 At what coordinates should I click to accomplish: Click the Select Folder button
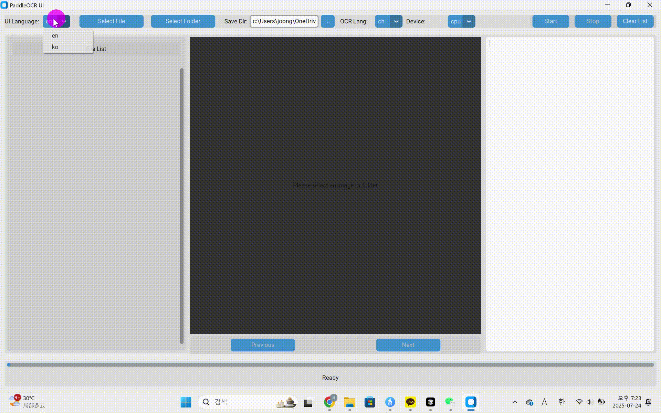(x=183, y=21)
